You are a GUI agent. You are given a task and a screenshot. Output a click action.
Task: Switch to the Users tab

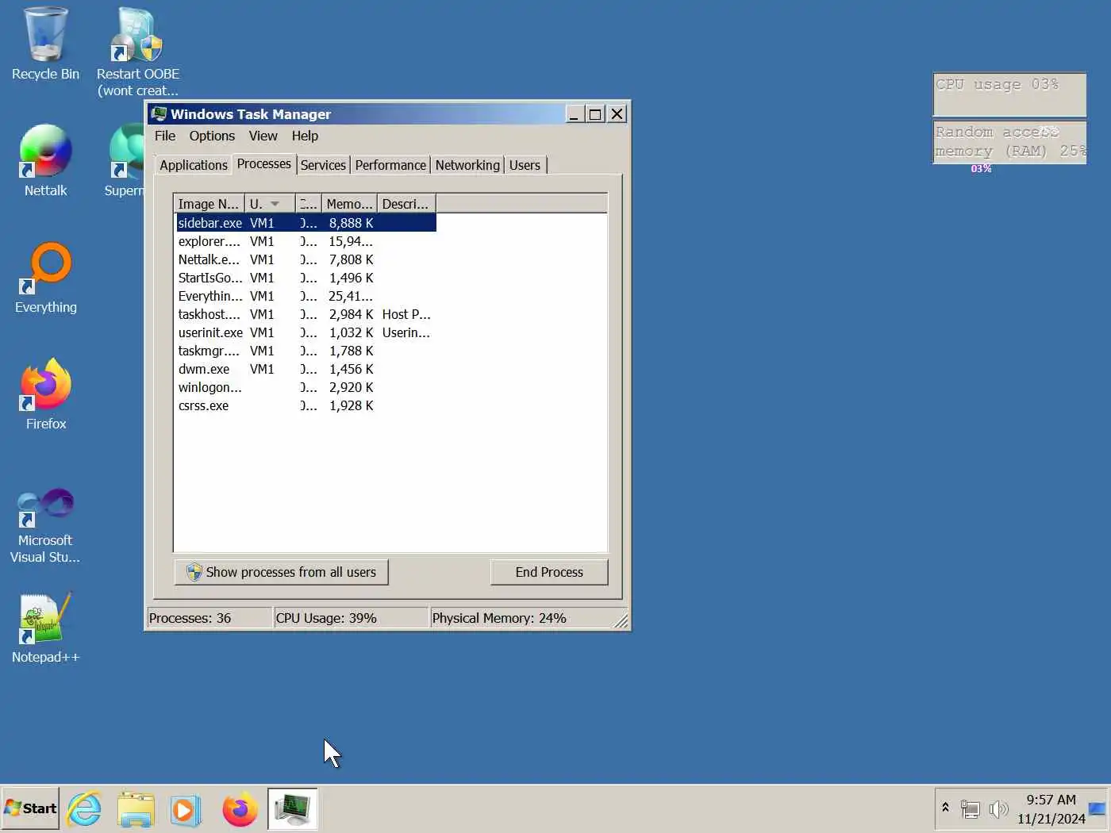525,165
